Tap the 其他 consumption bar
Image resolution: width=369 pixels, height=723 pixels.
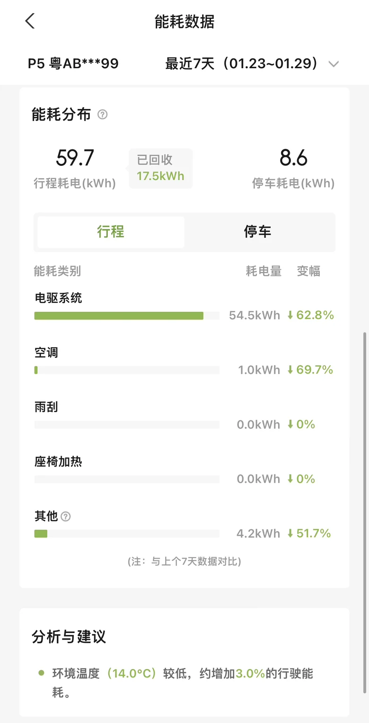click(127, 534)
